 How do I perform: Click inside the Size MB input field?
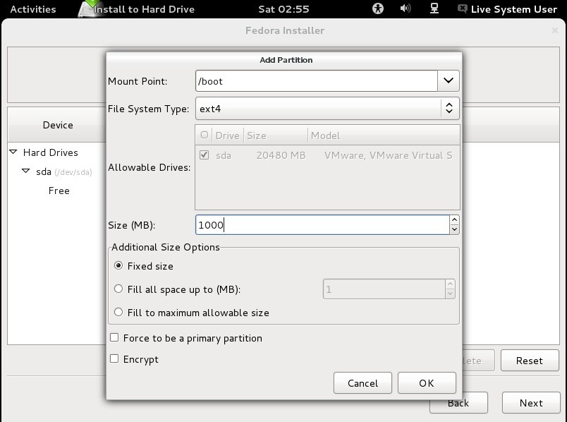[317, 224]
